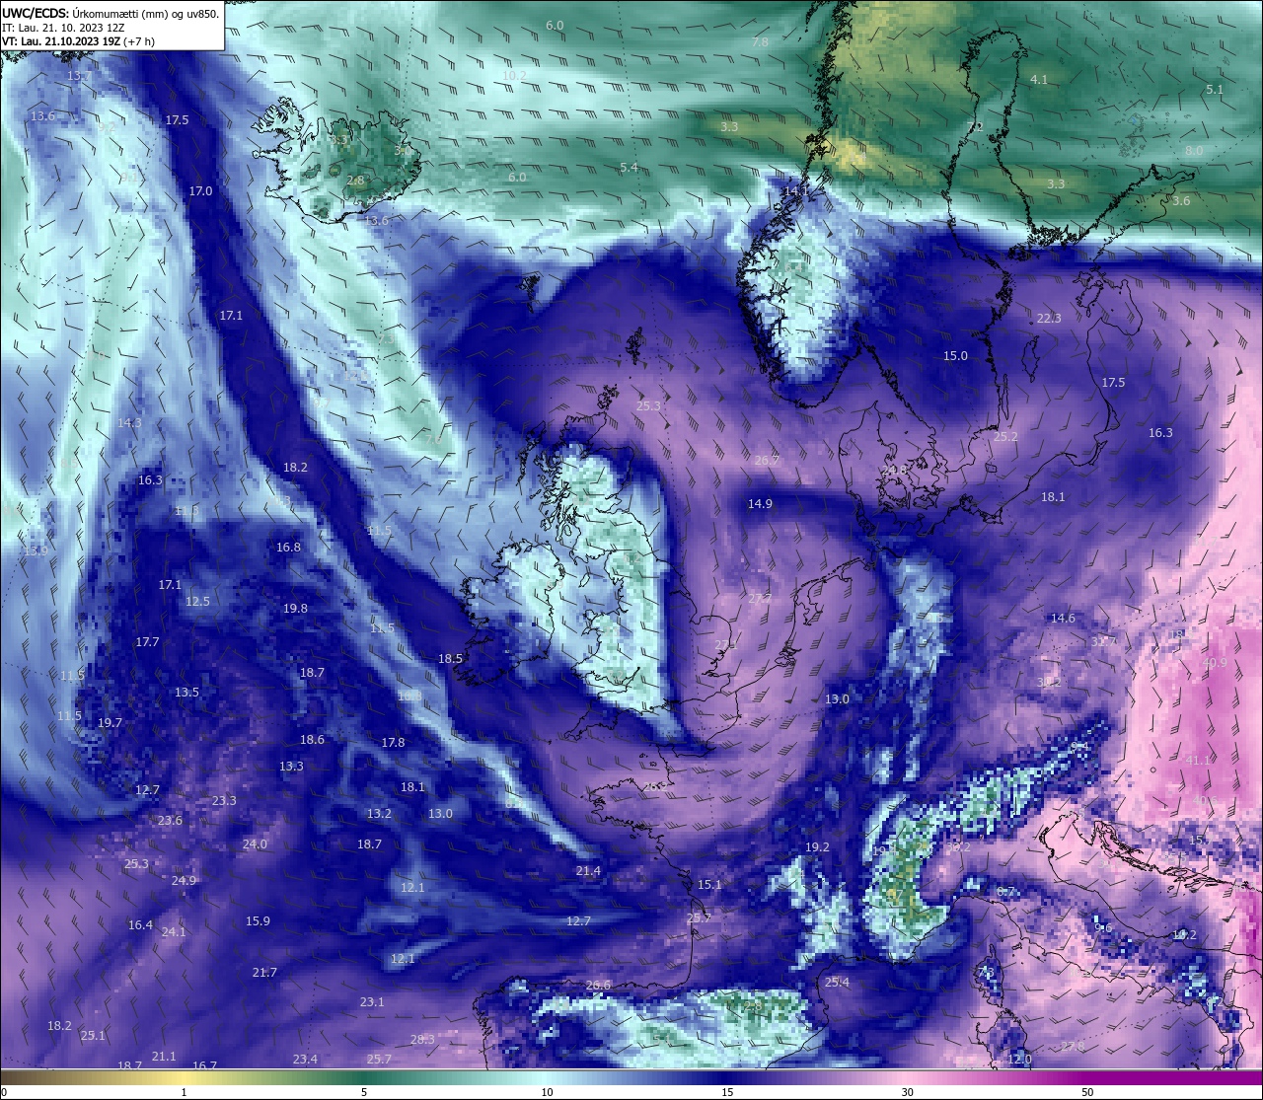Click the 4.1 value over Scandinavia
The image size is (1263, 1100).
coord(1039,79)
